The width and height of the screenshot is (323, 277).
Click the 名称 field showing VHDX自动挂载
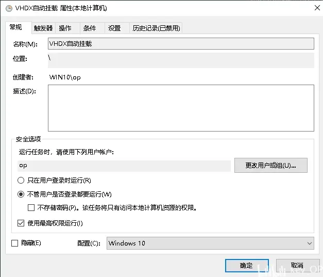point(181,43)
